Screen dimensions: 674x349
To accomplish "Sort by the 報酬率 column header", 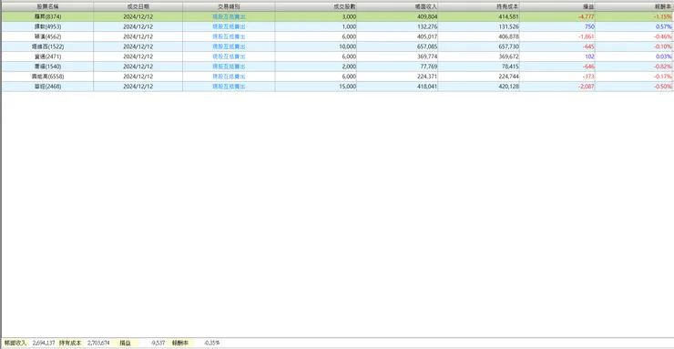I will click(x=634, y=7).
